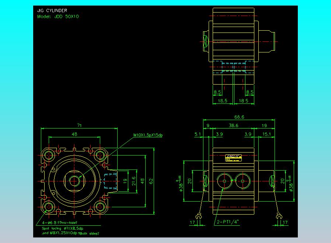Click the yellow CHELIC nameplate on cylinder

(233, 158)
